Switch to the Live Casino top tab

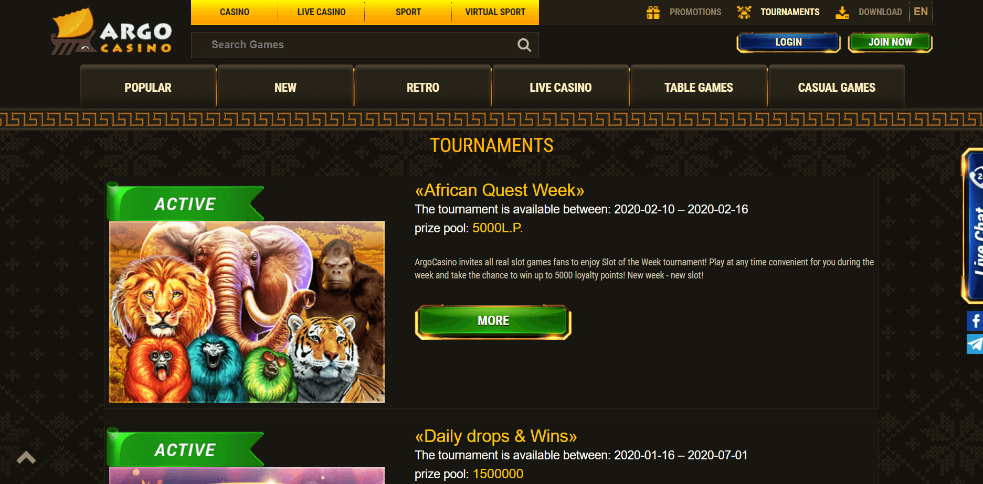tap(321, 12)
